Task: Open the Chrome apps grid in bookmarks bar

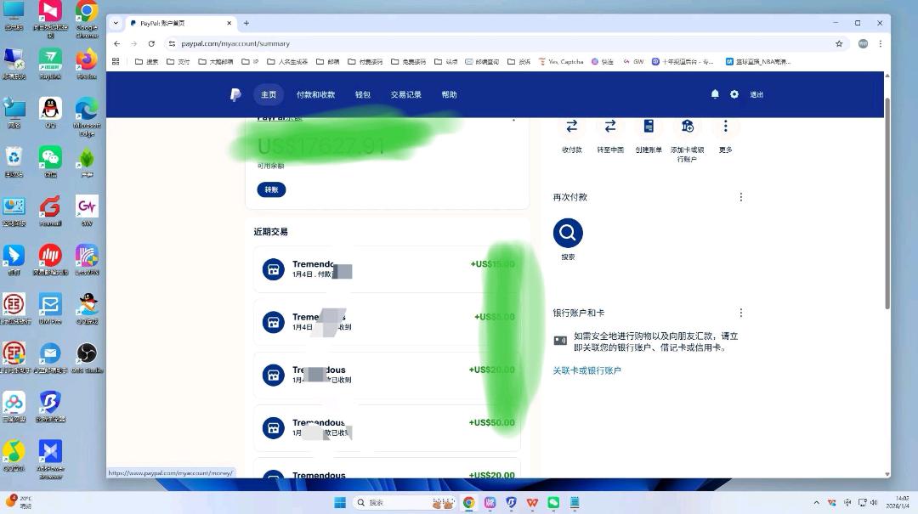Action: pyautogui.click(x=116, y=61)
